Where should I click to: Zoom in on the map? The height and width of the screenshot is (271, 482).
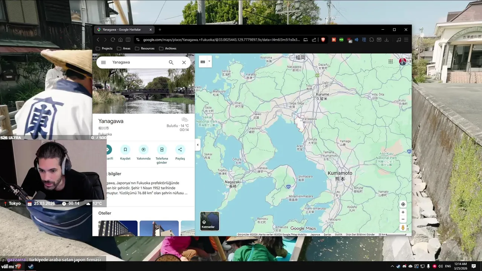[x=403, y=212]
